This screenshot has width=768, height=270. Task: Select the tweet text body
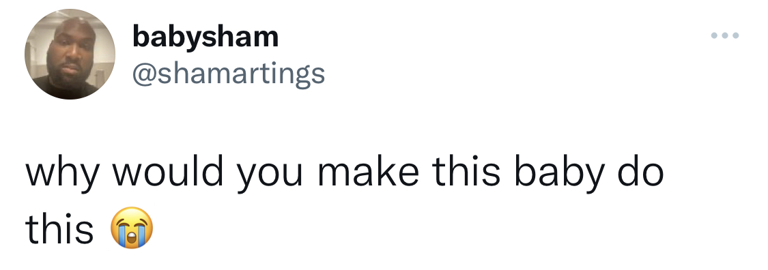tap(344, 200)
